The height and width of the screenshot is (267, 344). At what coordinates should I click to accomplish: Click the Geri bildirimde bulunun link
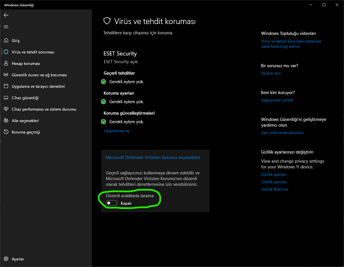click(282, 133)
